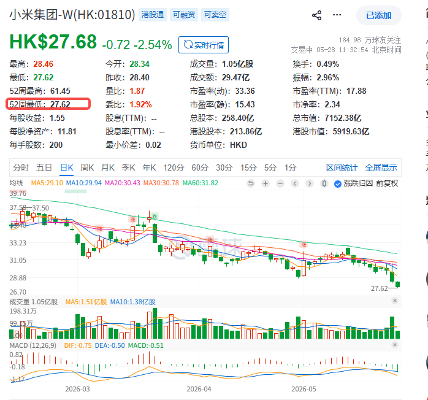Close the 成交量 volume indicator panel
The height and width of the screenshot is (400, 428).
395,301
